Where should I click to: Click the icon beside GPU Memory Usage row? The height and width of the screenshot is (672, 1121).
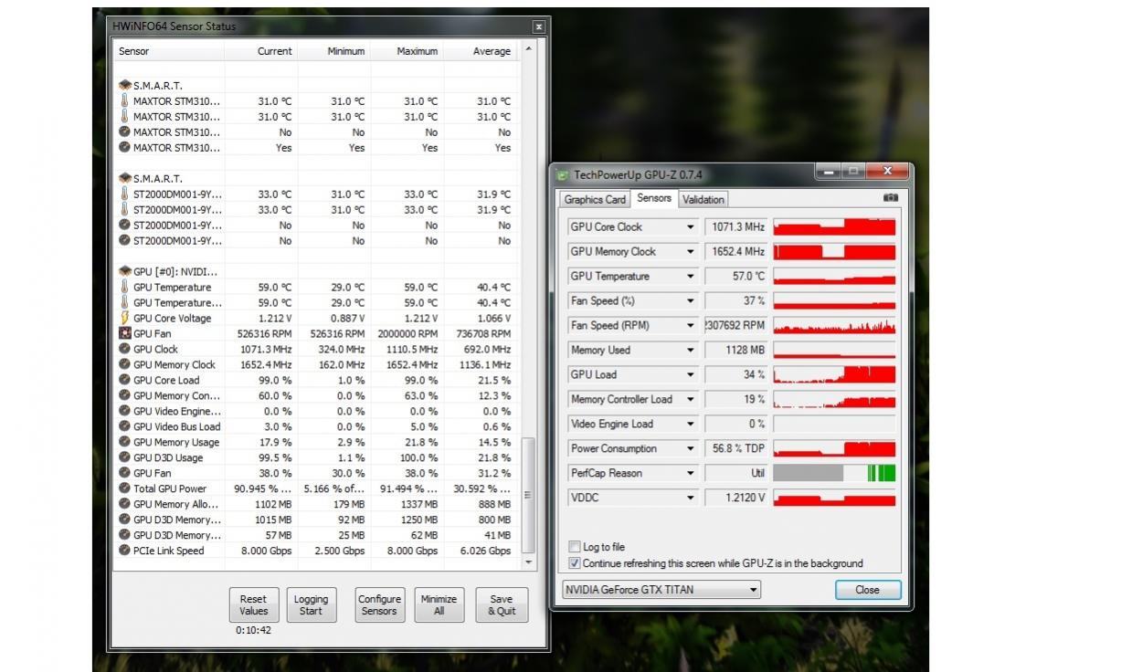pyautogui.click(x=125, y=442)
